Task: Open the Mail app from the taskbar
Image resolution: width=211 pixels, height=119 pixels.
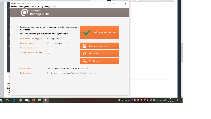Action: (27, 100)
